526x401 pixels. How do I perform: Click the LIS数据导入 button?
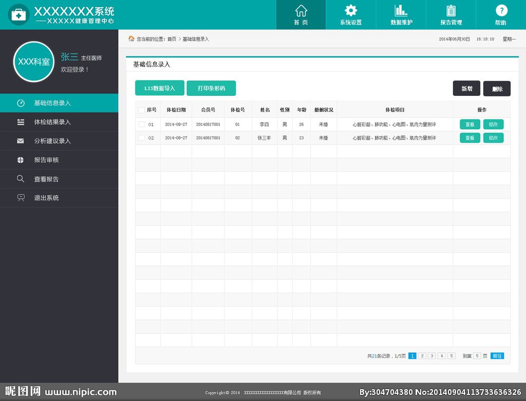click(x=160, y=88)
